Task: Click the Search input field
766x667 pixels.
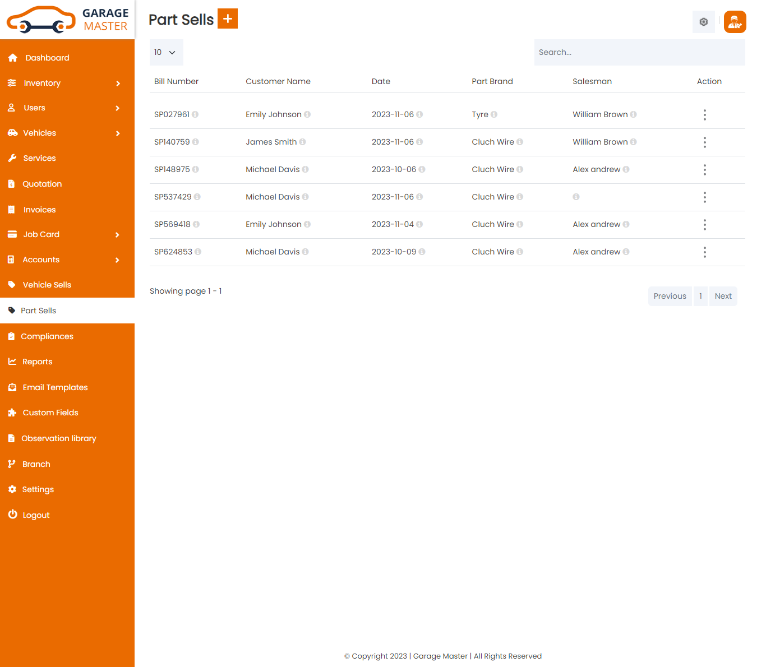Action: coord(639,52)
